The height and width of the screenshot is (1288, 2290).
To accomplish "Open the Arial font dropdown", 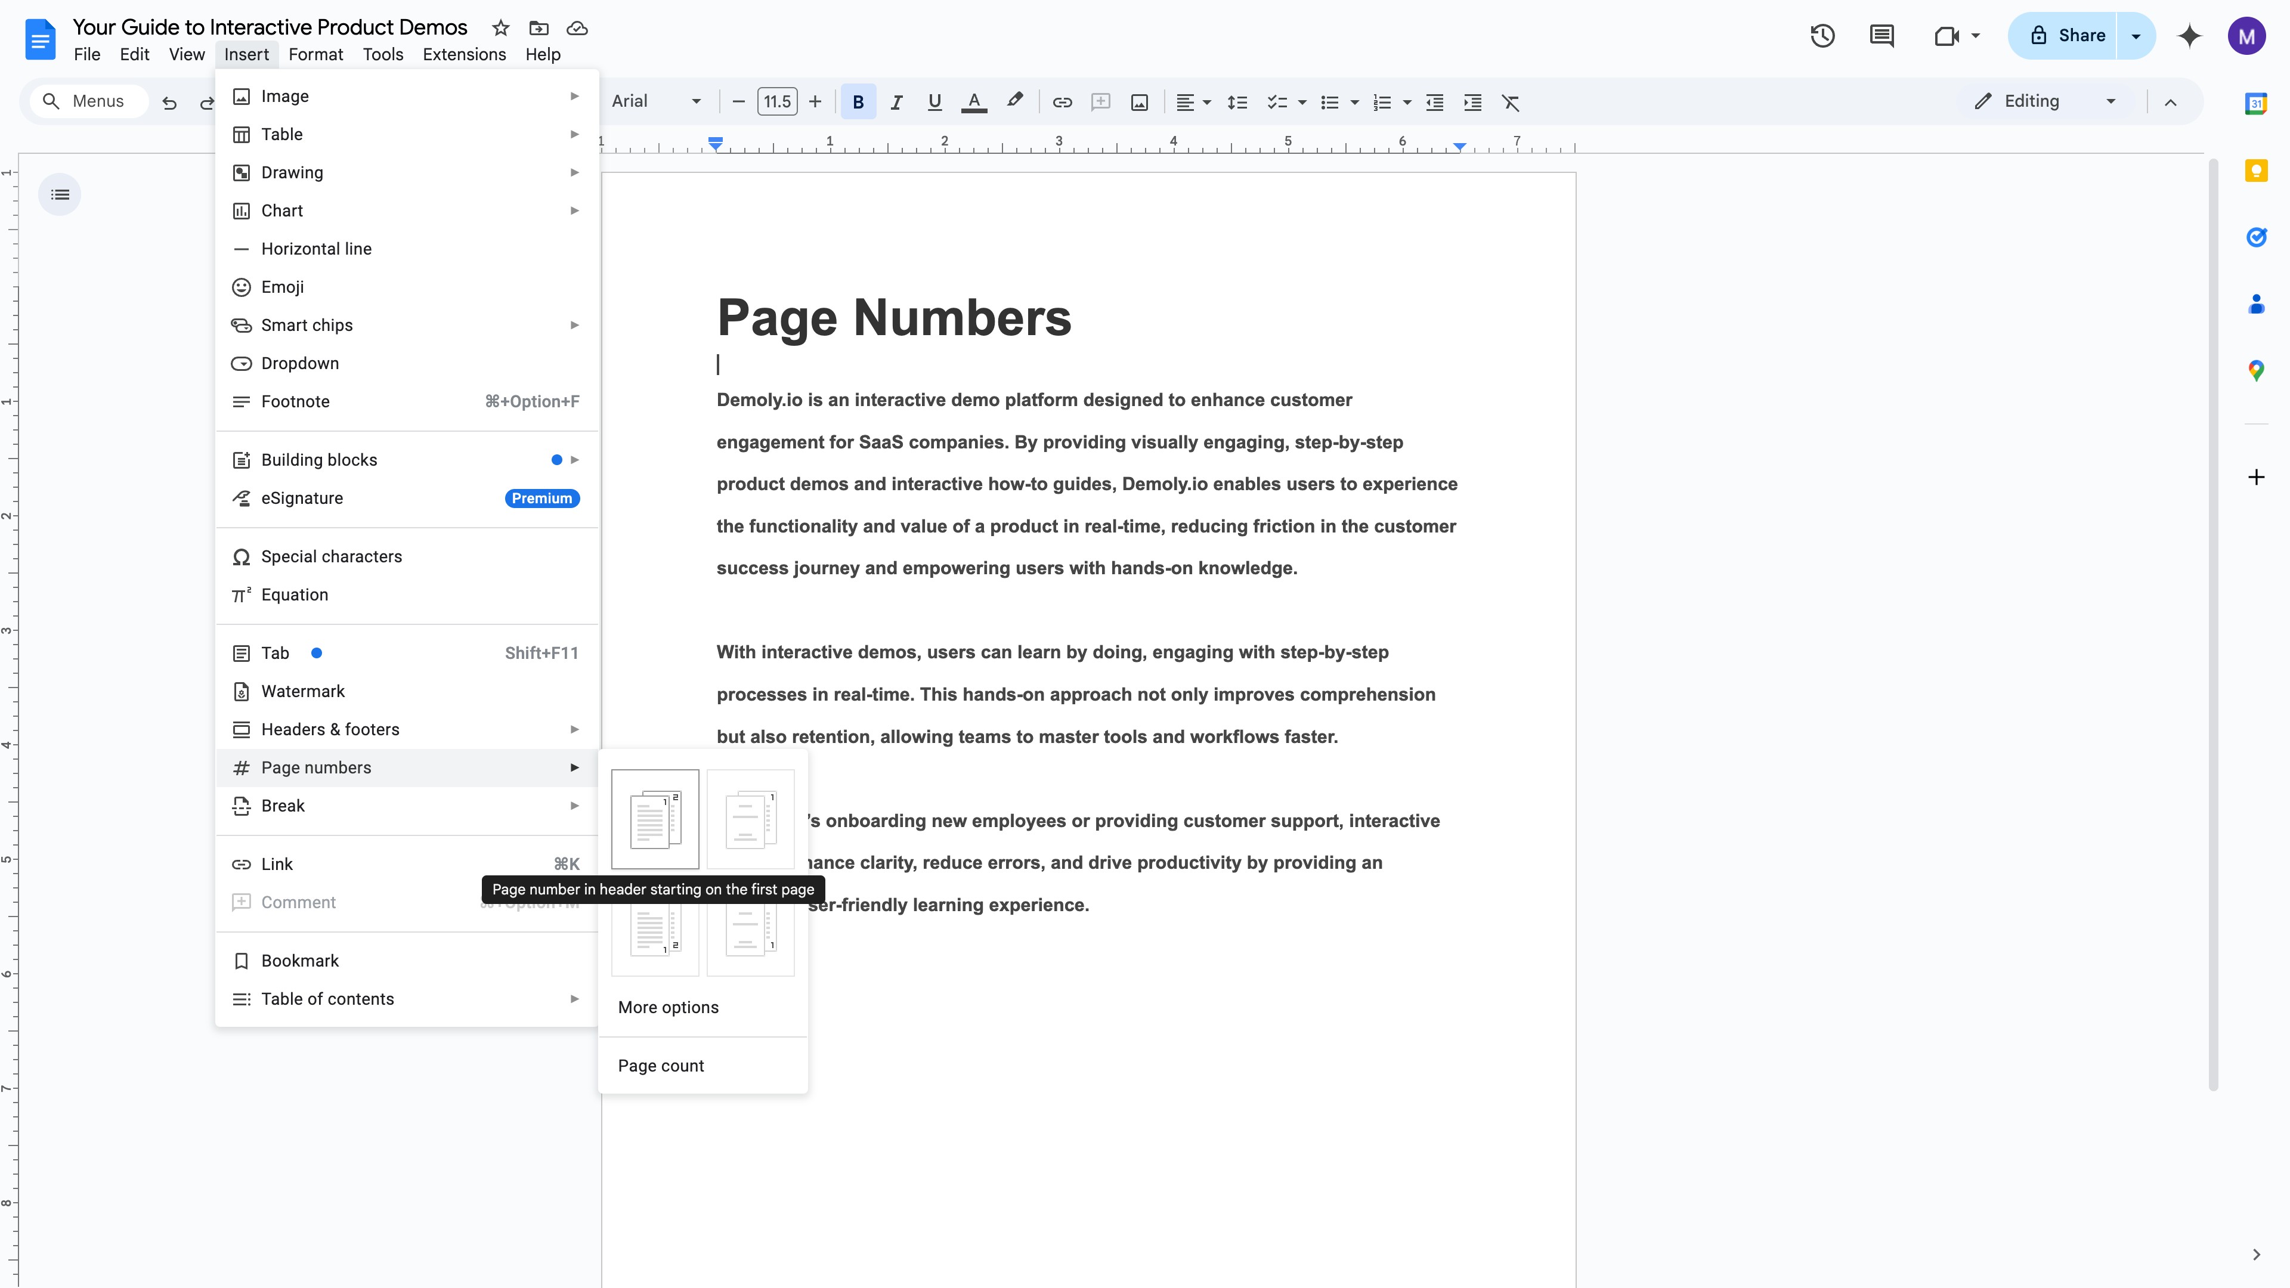I will coord(656,101).
